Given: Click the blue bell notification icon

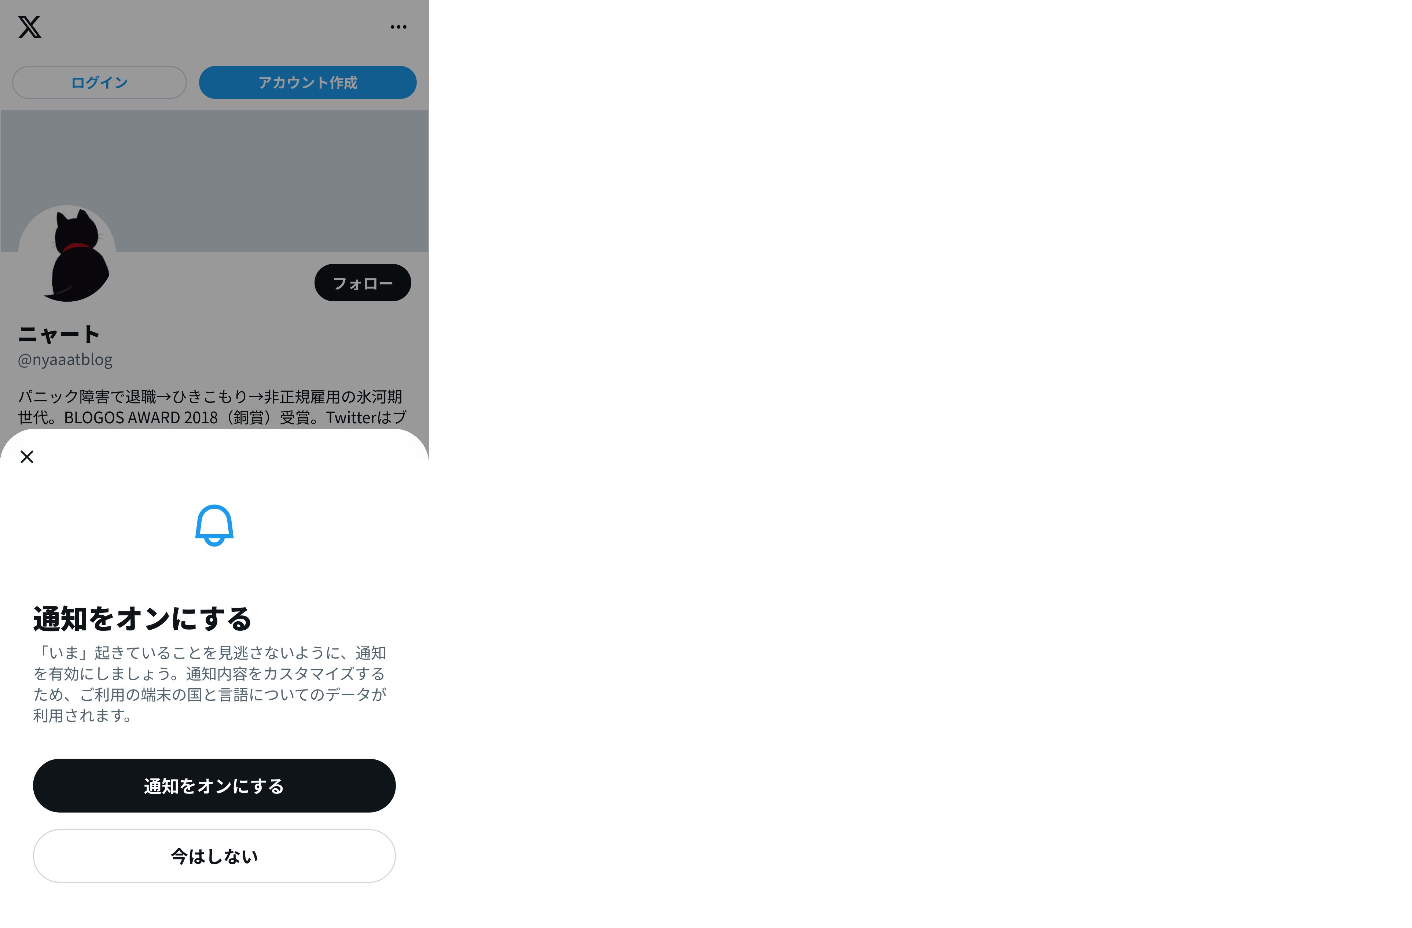Looking at the screenshot, I should (214, 525).
